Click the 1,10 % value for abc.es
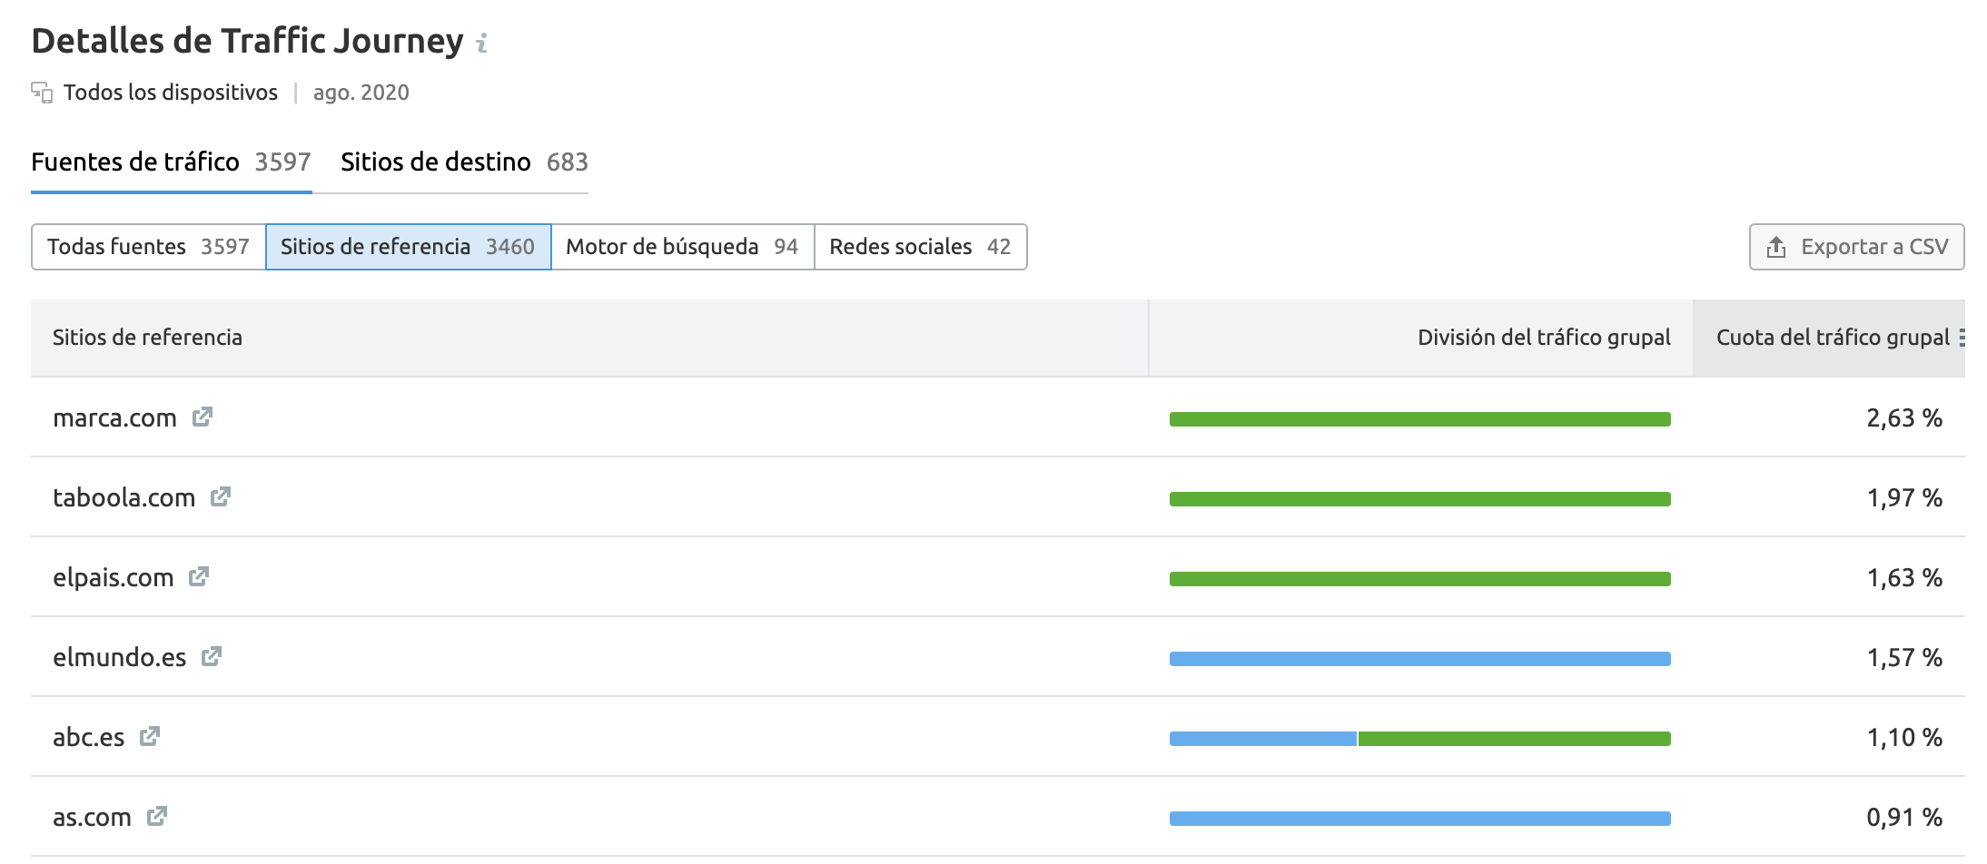Screen dimensions: 1987x864 click(1904, 738)
